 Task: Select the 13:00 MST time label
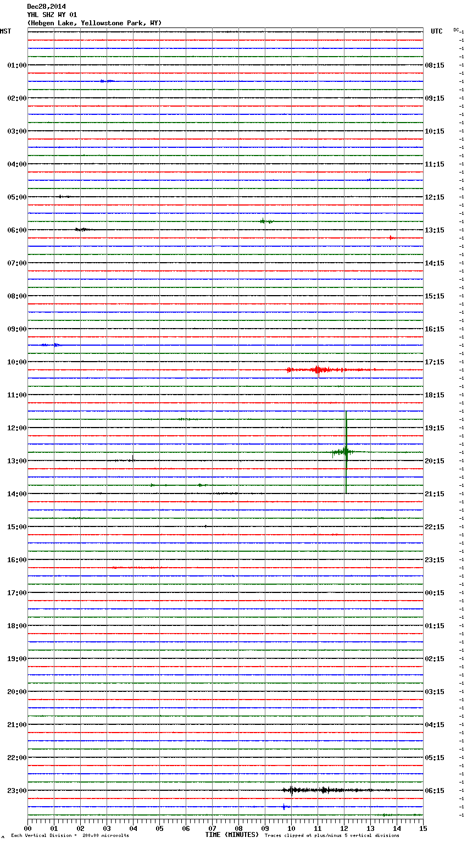coord(16,461)
